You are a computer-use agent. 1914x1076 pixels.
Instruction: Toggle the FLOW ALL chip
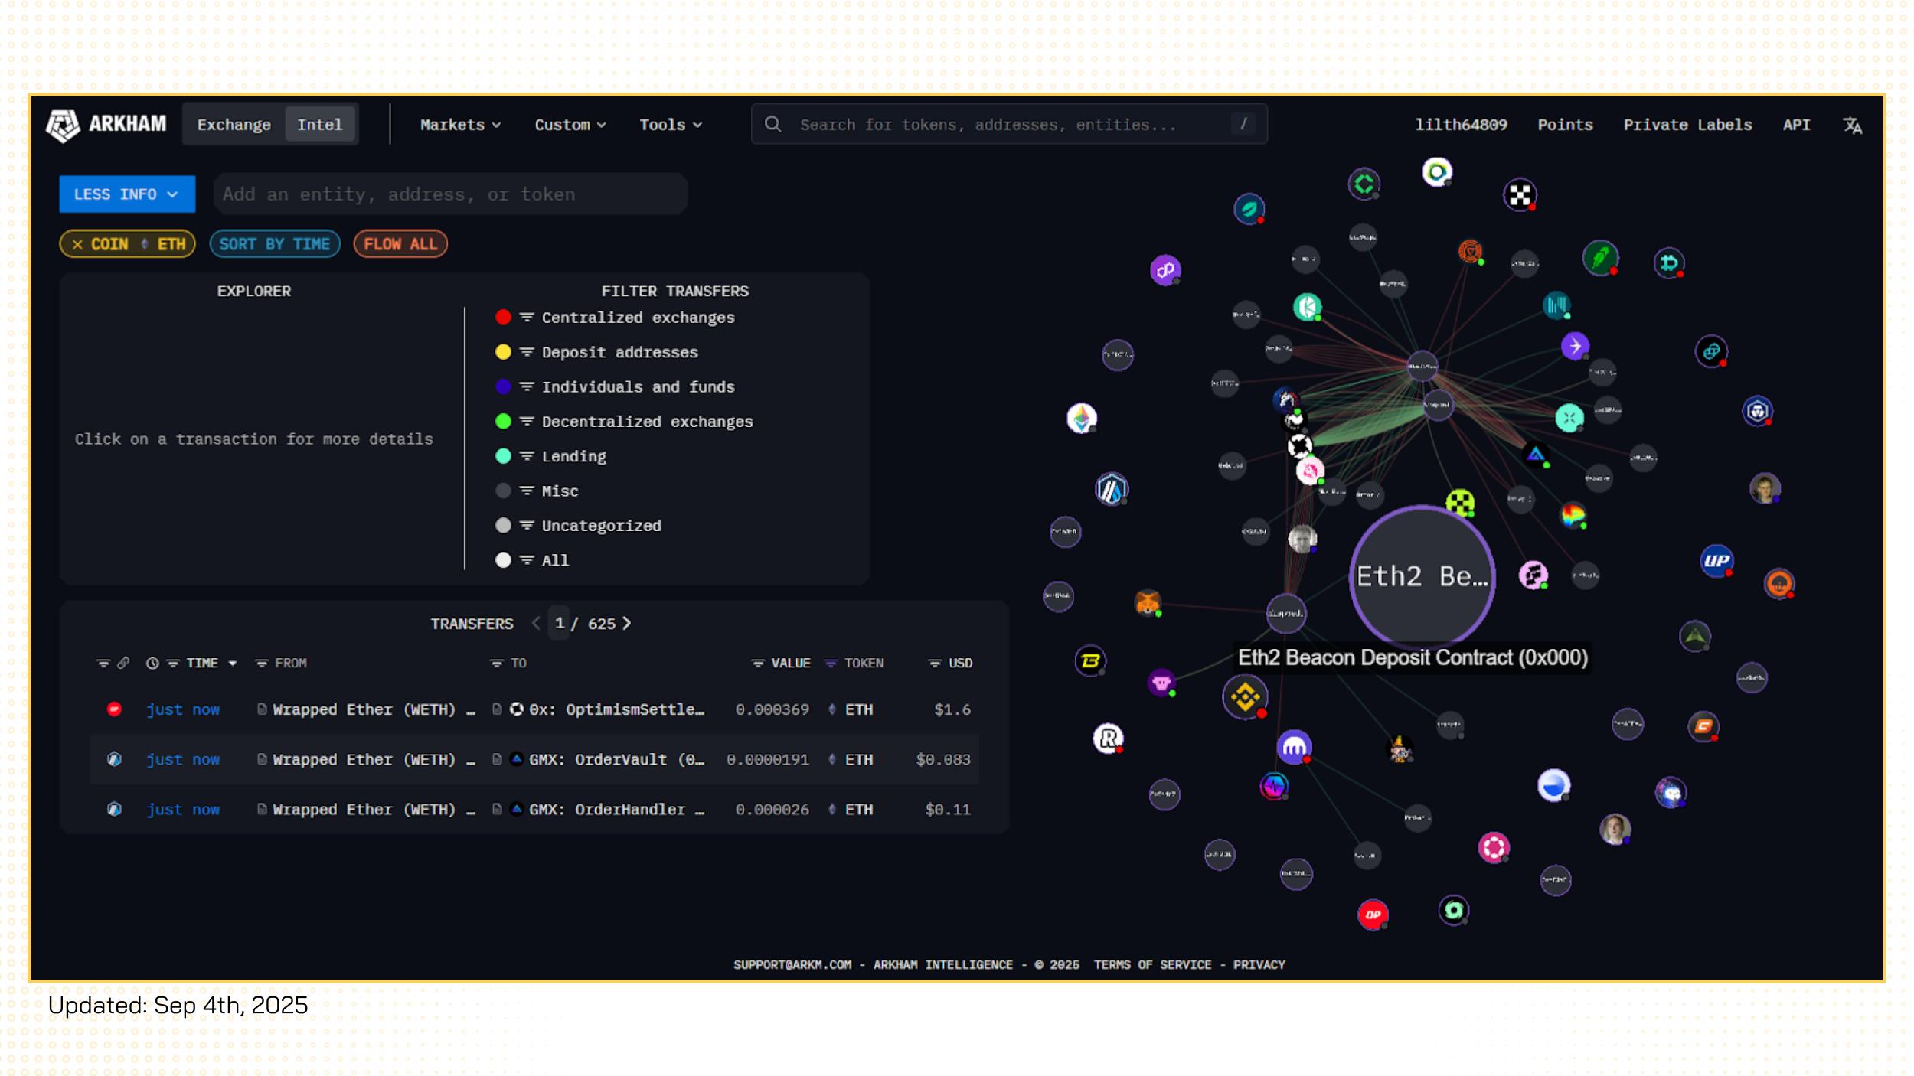point(400,244)
